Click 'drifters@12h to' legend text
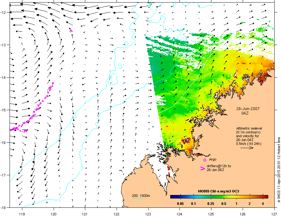The height and width of the screenshot is (217, 281). [219, 166]
